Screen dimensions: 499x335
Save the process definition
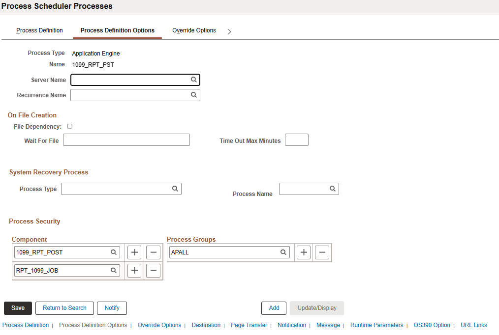18,308
